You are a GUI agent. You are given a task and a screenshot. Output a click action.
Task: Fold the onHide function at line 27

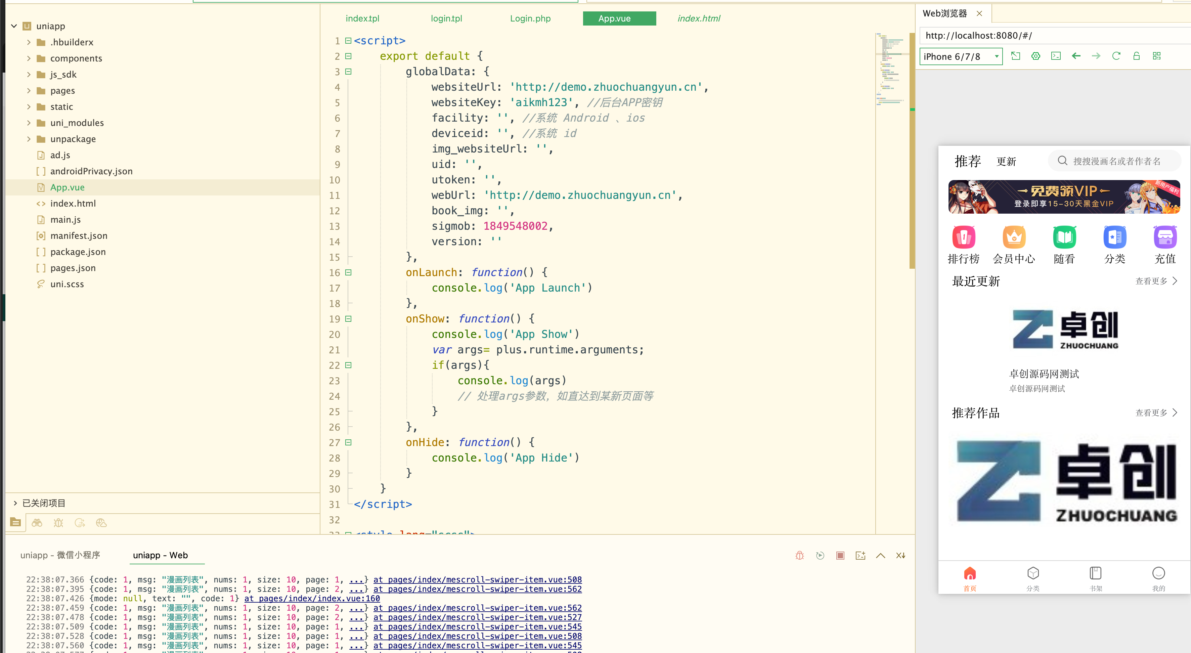348,442
